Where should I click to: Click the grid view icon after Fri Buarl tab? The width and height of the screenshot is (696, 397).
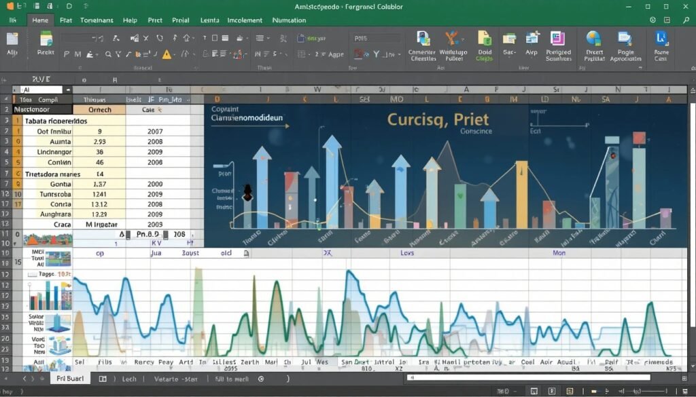103,379
